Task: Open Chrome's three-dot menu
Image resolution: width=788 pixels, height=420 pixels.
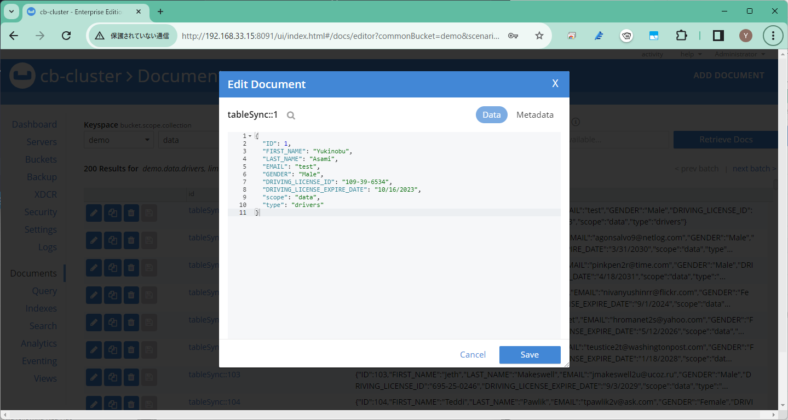Action: pos(773,36)
